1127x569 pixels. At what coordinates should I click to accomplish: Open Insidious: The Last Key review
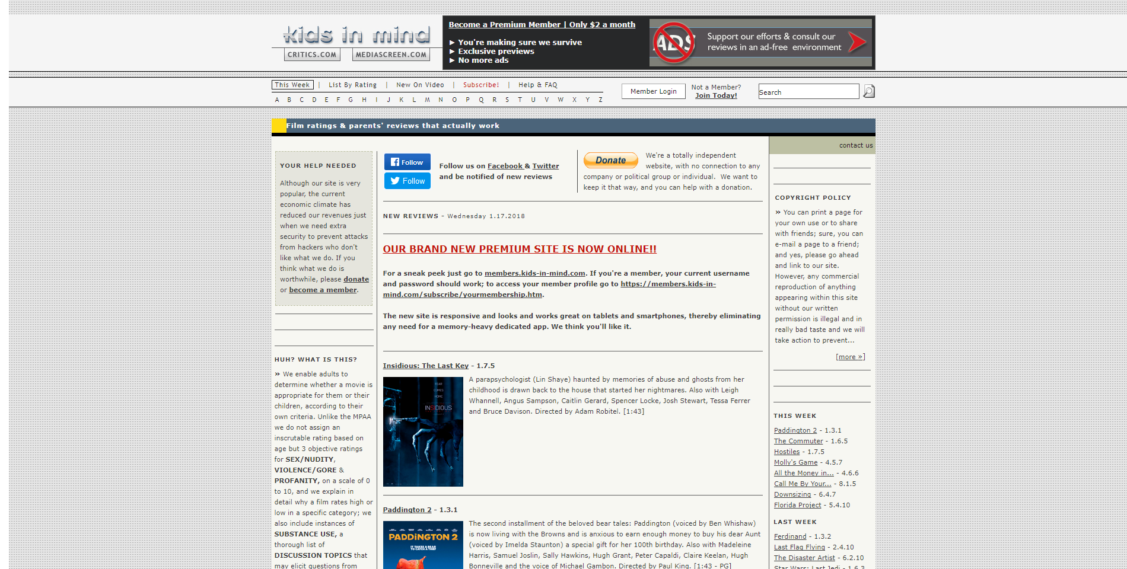tap(425, 366)
